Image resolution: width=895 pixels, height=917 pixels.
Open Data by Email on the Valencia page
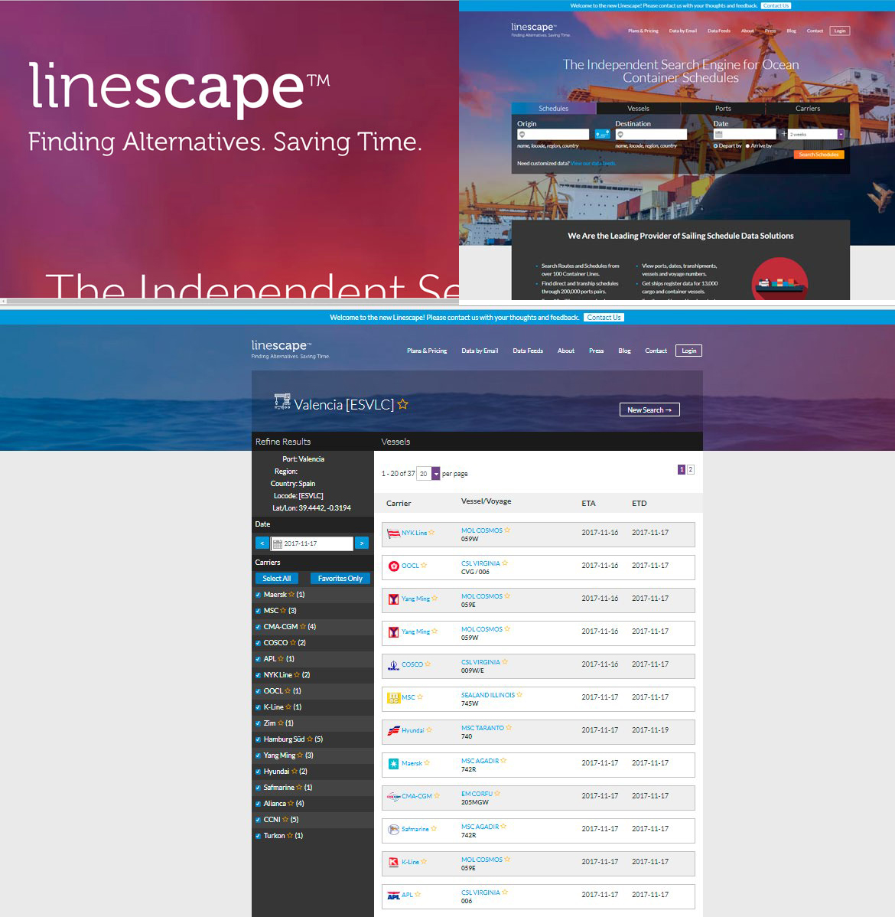pyautogui.click(x=480, y=351)
